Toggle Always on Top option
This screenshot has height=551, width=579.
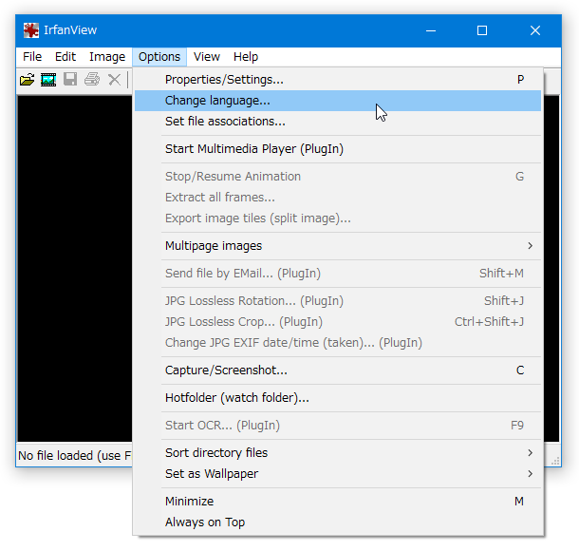338,522
